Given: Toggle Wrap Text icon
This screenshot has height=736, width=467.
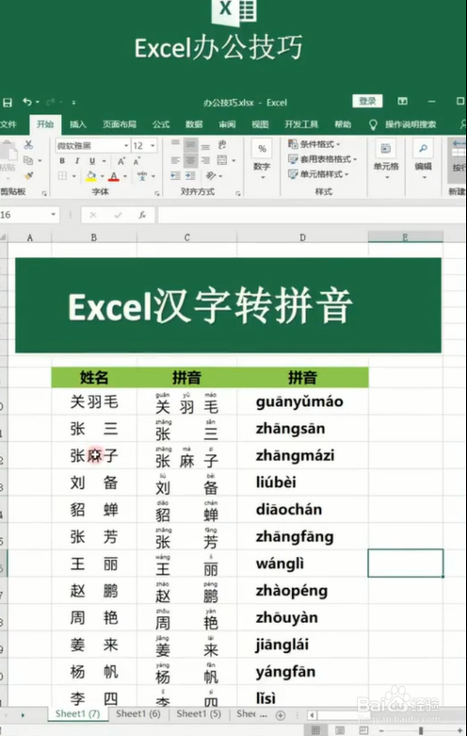Looking at the screenshot, I should [x=222, y=144].
